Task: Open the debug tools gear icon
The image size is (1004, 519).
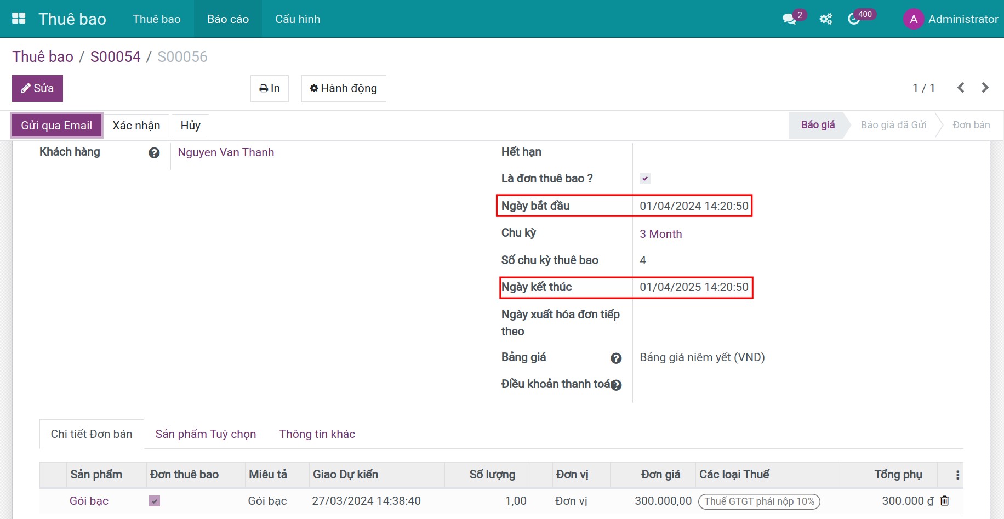Action: click(x=825, y=19)
